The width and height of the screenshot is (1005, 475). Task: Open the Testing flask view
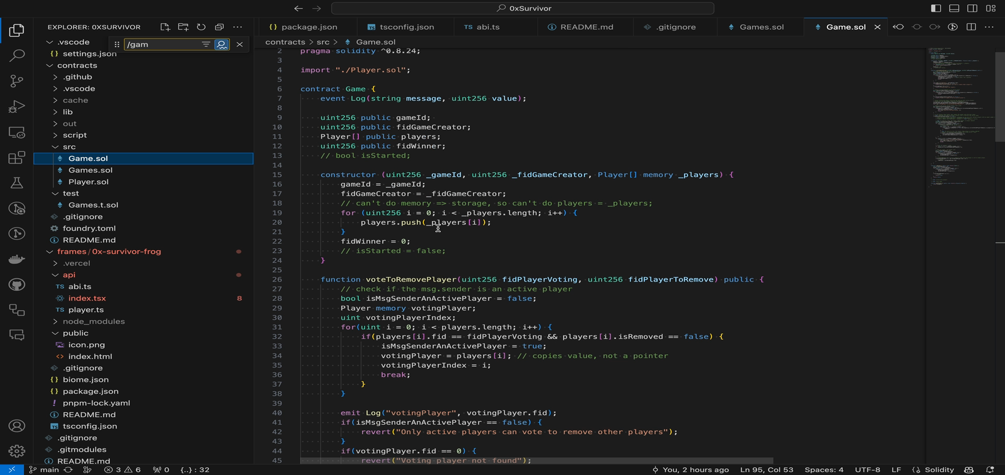(17, 183)
